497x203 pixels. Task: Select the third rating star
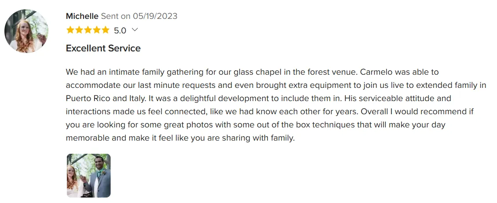88,30
